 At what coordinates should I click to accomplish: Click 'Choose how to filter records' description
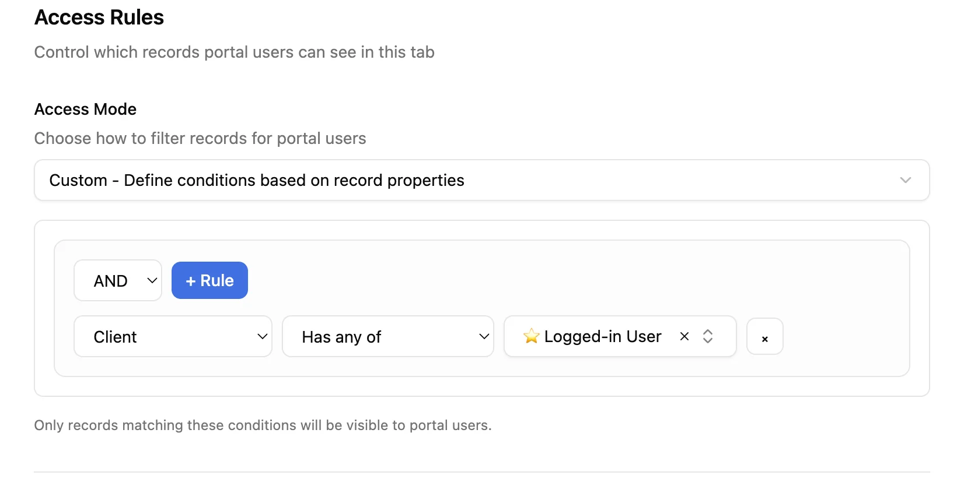200,138
